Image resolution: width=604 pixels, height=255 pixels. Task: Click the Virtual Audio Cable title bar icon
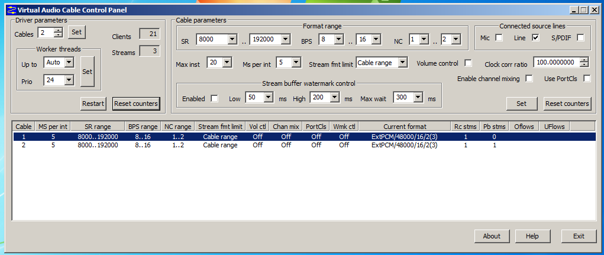[x=11, y=11]
